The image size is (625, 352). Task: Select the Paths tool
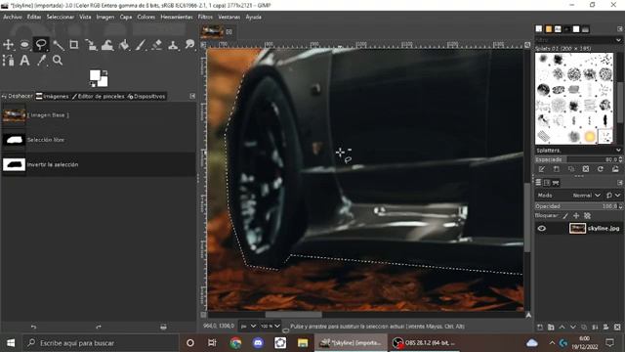(x=9, y=61)
